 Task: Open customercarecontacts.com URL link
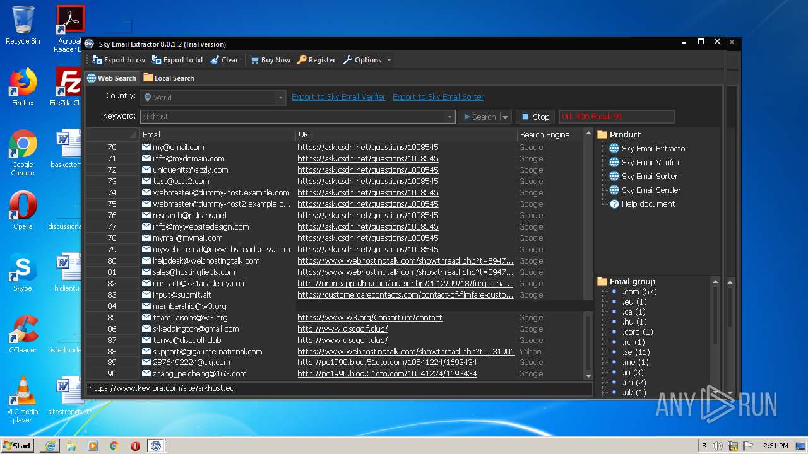tap(406, 295)
